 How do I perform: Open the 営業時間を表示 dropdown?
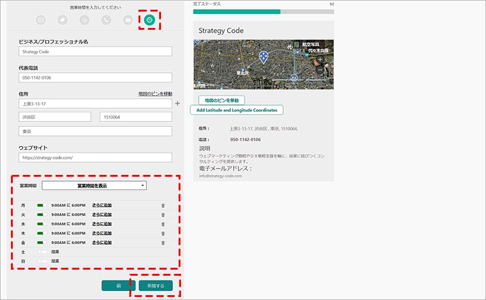94,185
